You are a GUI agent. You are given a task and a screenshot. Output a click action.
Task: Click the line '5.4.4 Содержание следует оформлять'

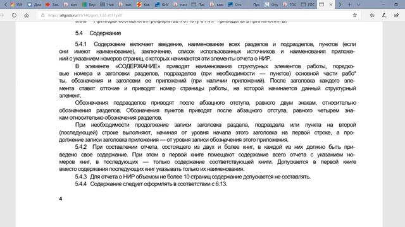pos(151,184)
